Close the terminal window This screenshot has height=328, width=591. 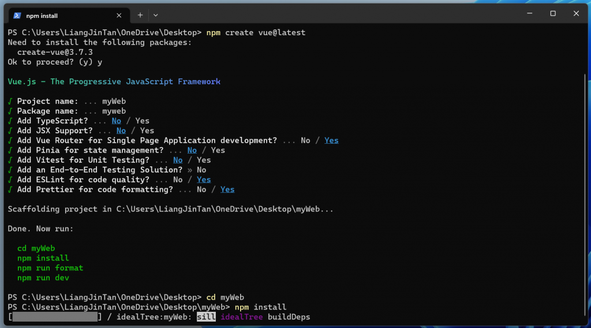(x=576, y=14)
